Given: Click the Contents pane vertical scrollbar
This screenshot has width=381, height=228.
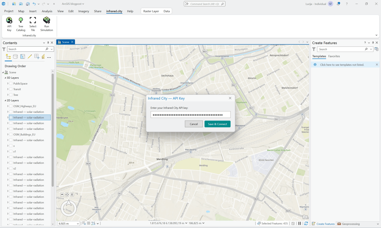Looking at the screenshot, I should [53, 130].
